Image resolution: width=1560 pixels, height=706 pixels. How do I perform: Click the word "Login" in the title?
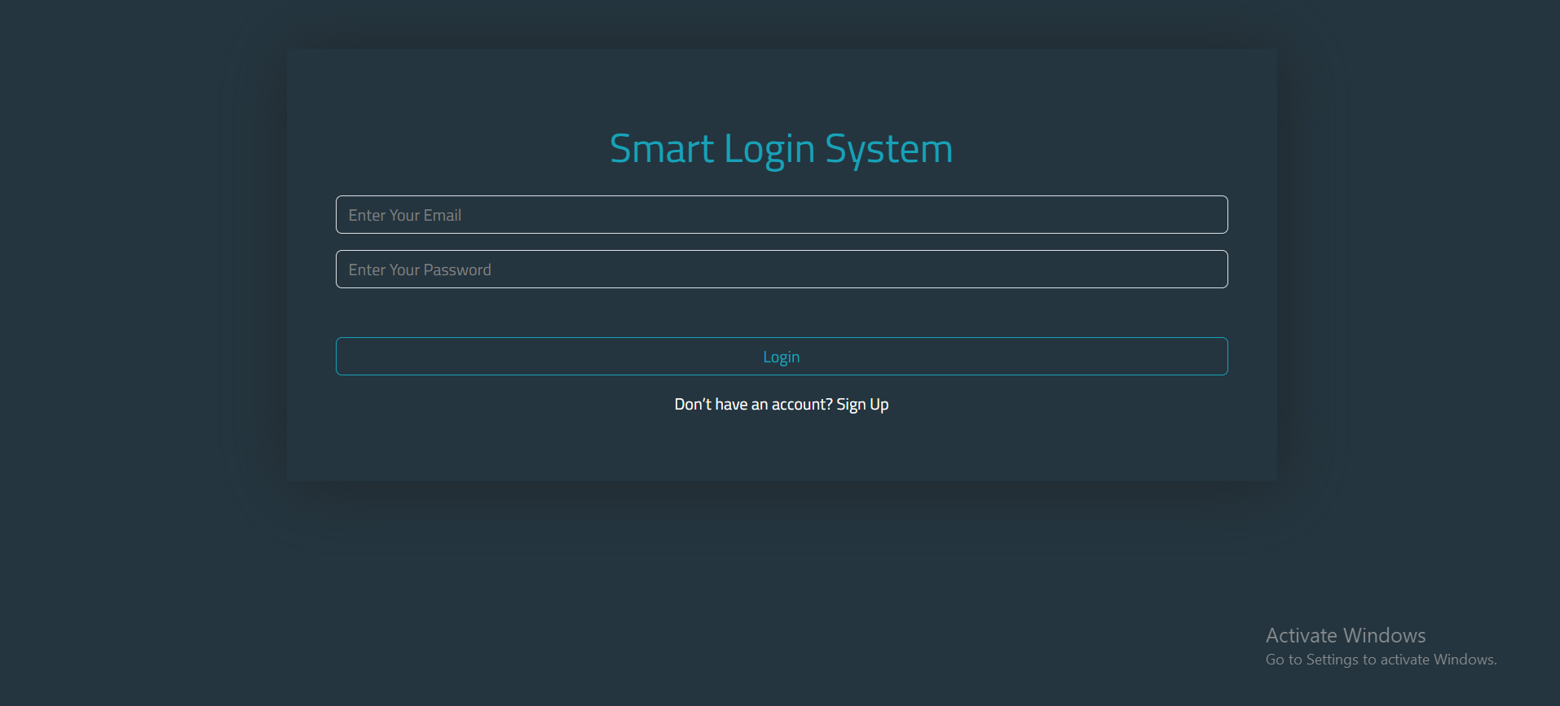769,149
